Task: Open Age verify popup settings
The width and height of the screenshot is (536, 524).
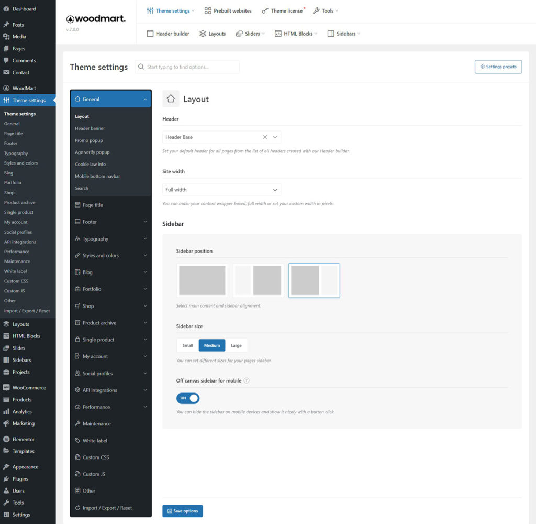Action: coord(92,152)
